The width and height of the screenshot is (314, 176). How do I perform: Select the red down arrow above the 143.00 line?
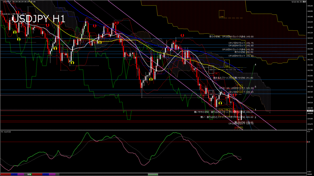click(x=182, y=35)
